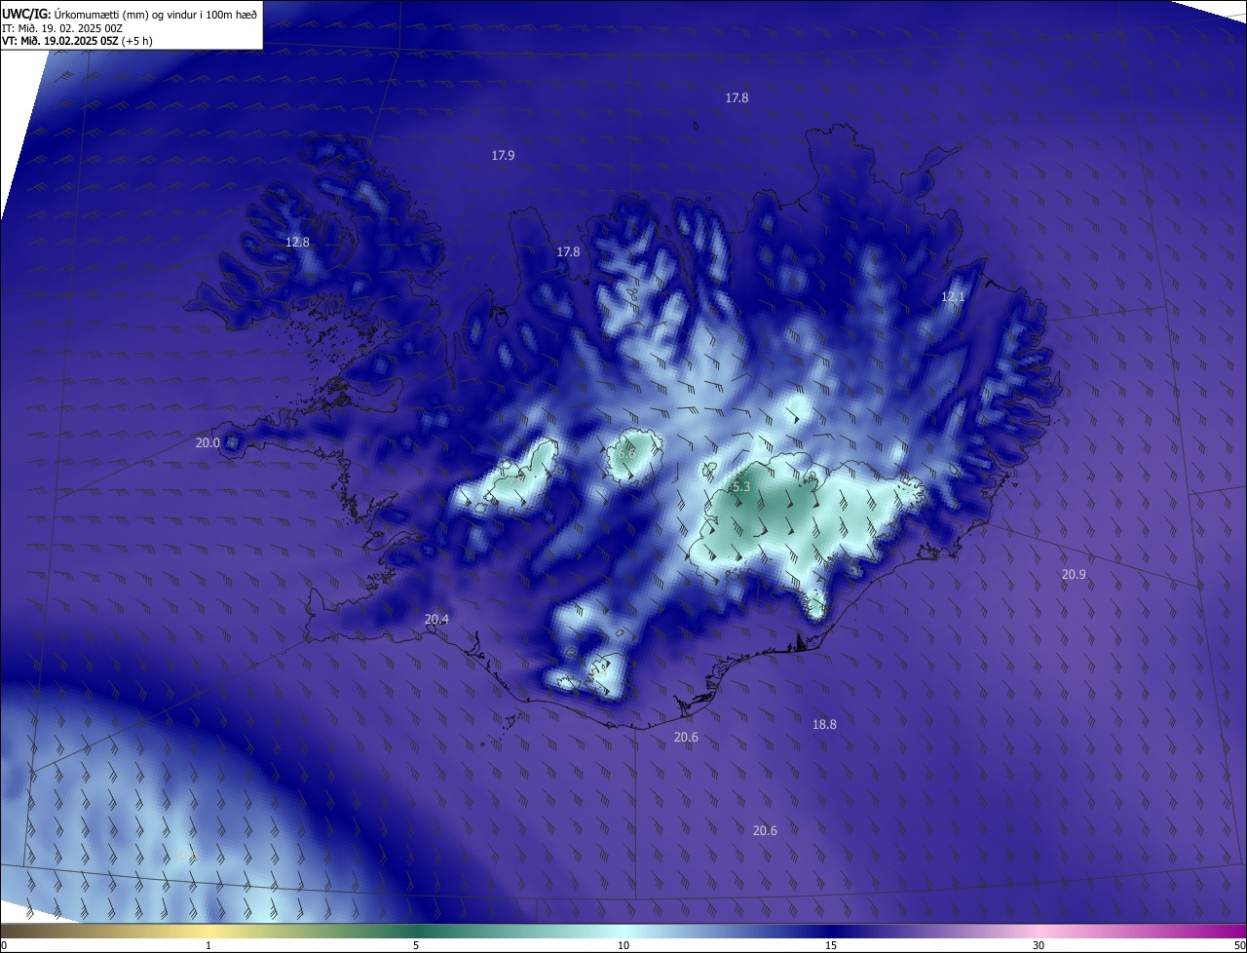The image size is (1247, 953).
Task: Click the 12.8 value over the Westfjords
Action: click(297, 242)
